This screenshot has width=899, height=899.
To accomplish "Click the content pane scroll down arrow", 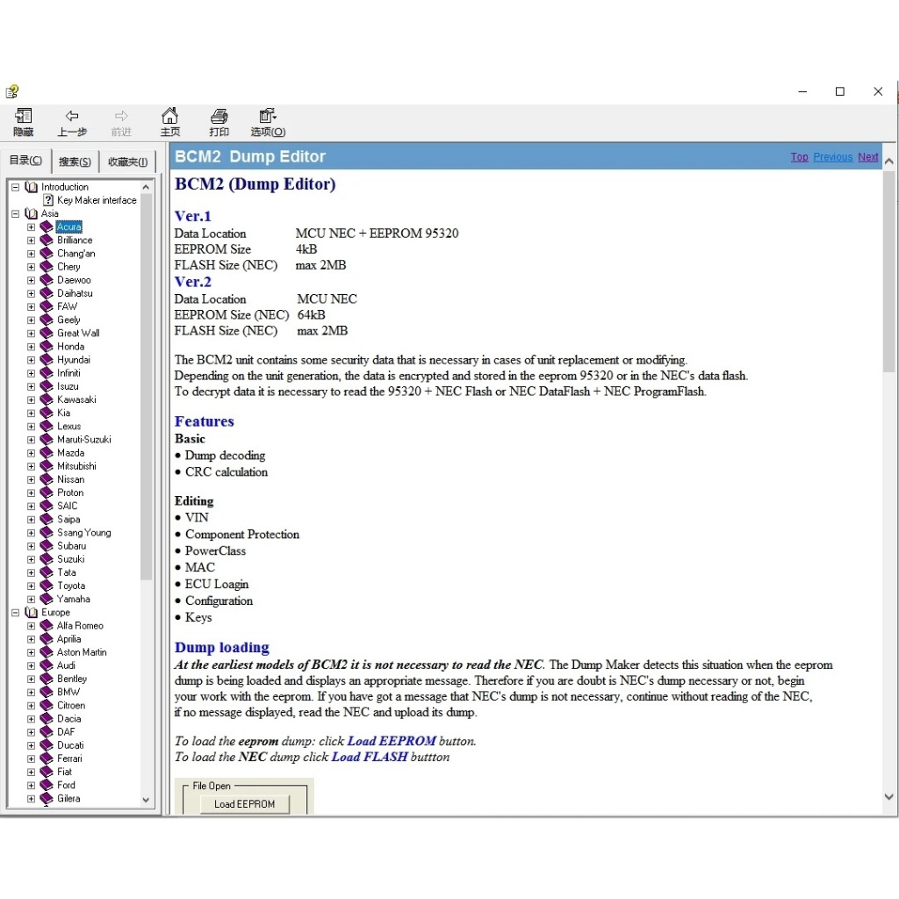I will 888,796.
